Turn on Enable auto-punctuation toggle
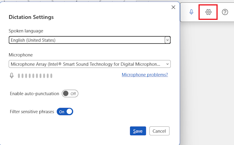This screenshot has width=234, height=145. pos(70,94)
